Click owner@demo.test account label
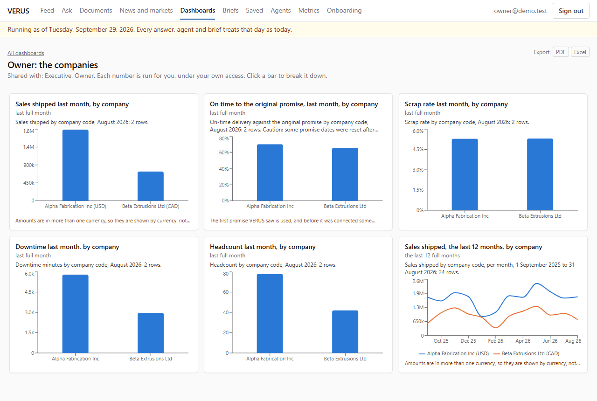The width and height of the screenshot is (597, 401). (521, 11)
